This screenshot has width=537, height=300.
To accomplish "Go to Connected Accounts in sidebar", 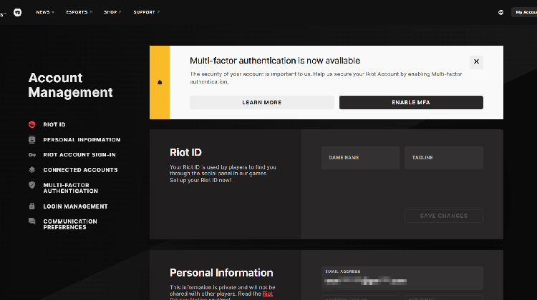I will [80, 170].
